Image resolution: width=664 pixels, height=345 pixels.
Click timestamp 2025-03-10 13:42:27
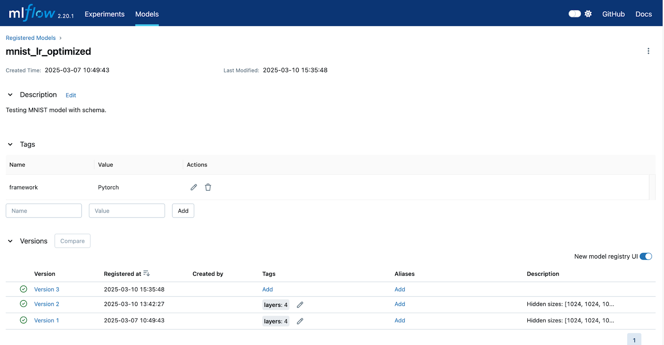[x=134, y=304]
